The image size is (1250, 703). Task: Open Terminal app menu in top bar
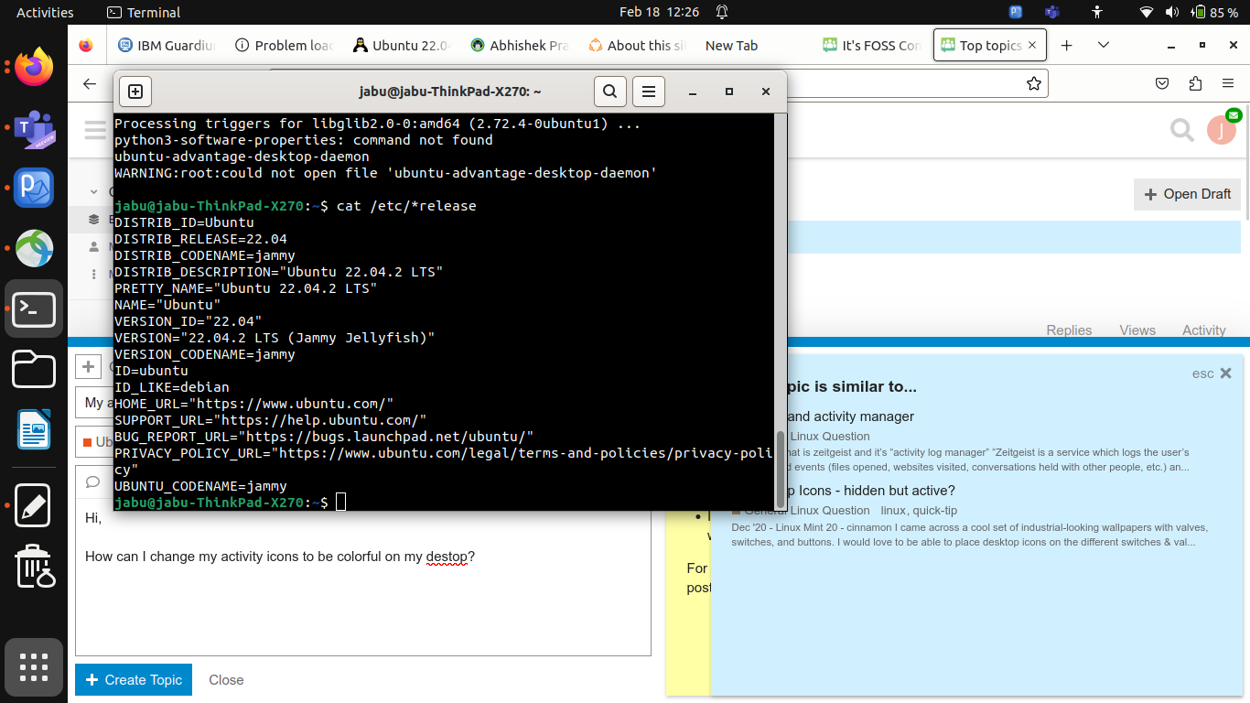[144, 12]
